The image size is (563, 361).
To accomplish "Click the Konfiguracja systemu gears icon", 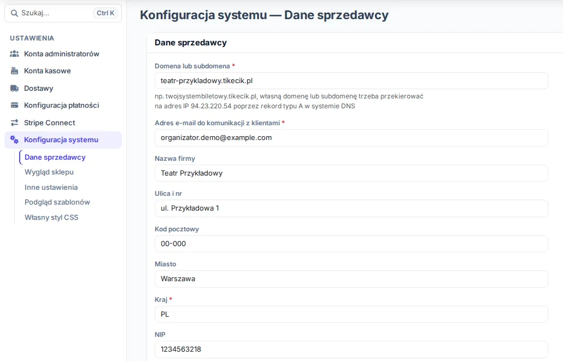I will (14, 139).
